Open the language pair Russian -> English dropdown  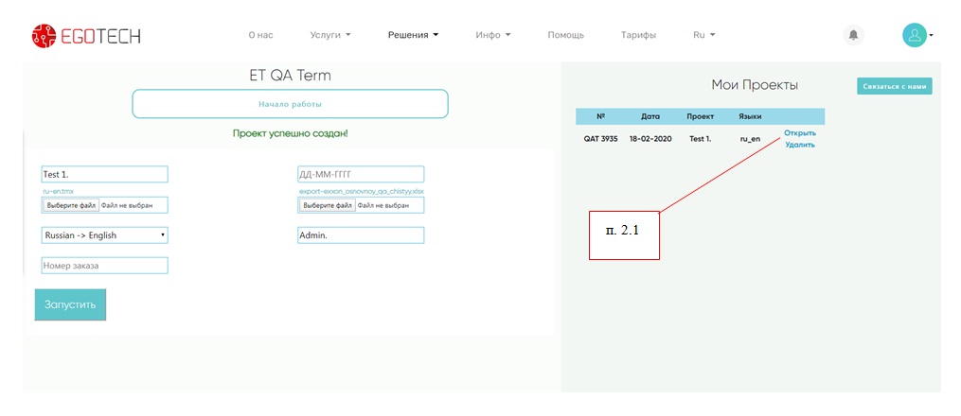pyautogui.click(x=104, y=235)
